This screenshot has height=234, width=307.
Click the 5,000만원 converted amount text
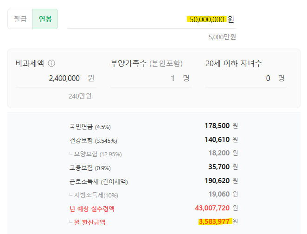point(222,37)
